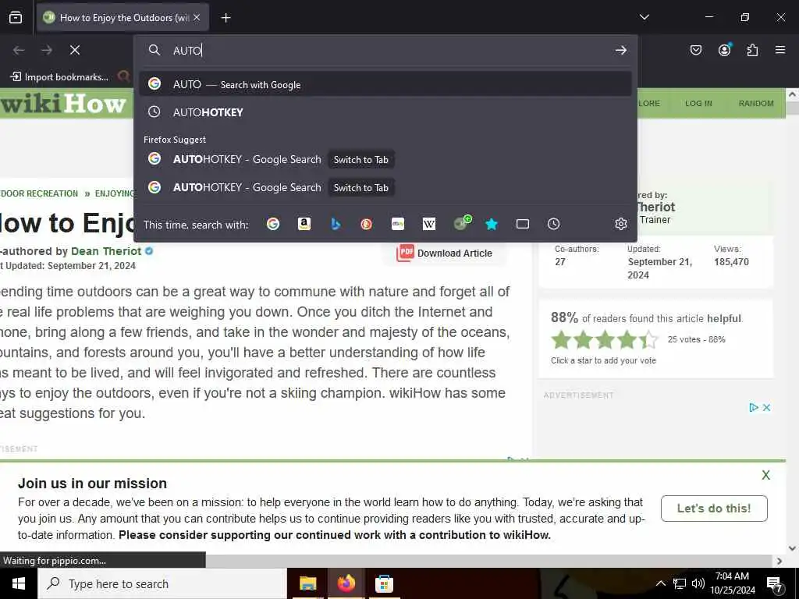This screenshot has width=799, height=599.
Task: Click Type here to search box
Action: click(x=162, y=583)
